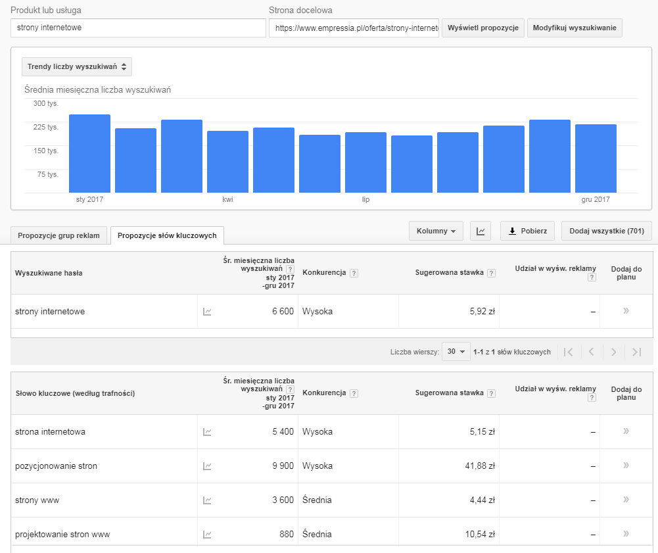Add projektowanie stron www to plan arrows
The width and height of the screenshot is (658, 553).
point(626,534)
